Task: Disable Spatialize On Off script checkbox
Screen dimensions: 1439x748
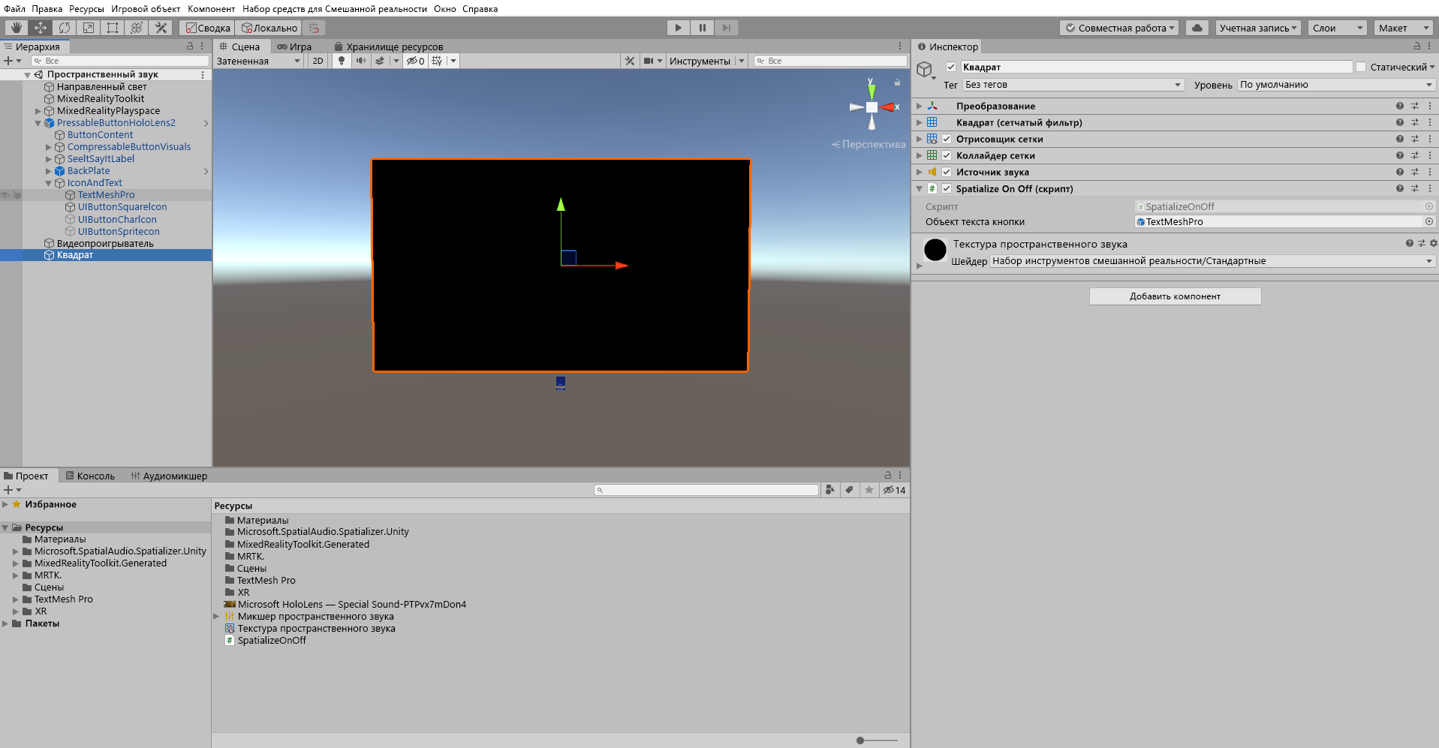Action: coord(947,188)
